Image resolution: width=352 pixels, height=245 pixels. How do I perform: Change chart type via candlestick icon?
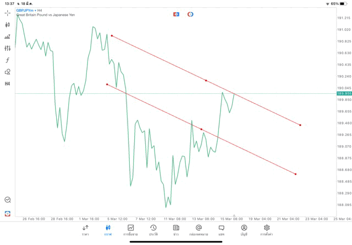point(8,25)
